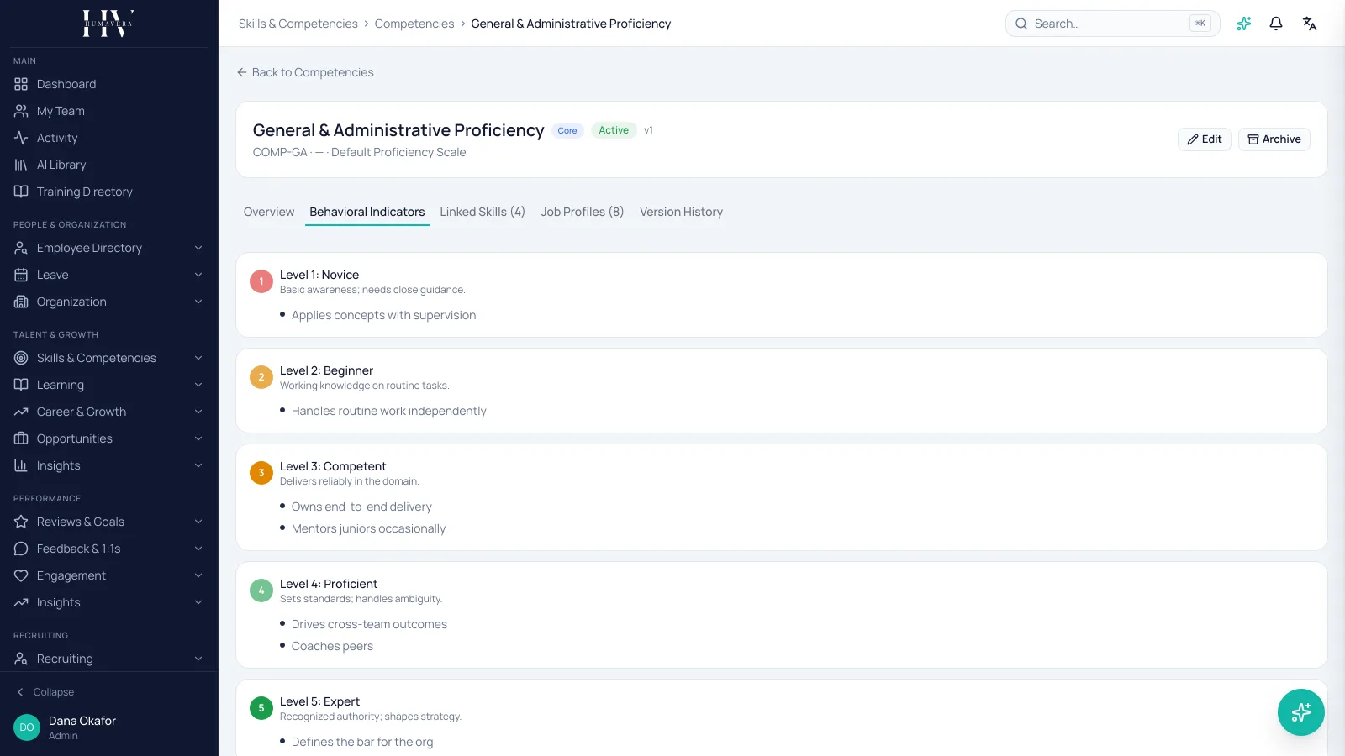The height and width of the screenshot is (756, 1345).
Task: Click the Talent Insights bar chart icon
Action: [21, 465]
